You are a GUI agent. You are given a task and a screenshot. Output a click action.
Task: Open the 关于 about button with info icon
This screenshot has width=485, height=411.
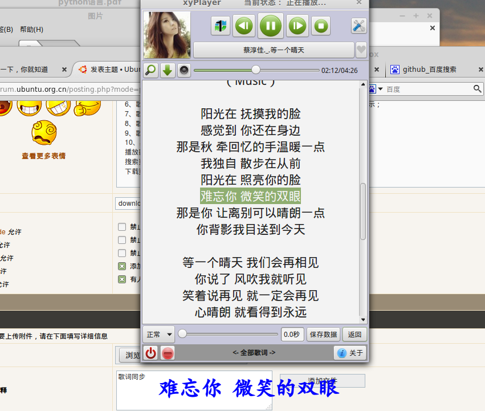click(x=350, y=353)
